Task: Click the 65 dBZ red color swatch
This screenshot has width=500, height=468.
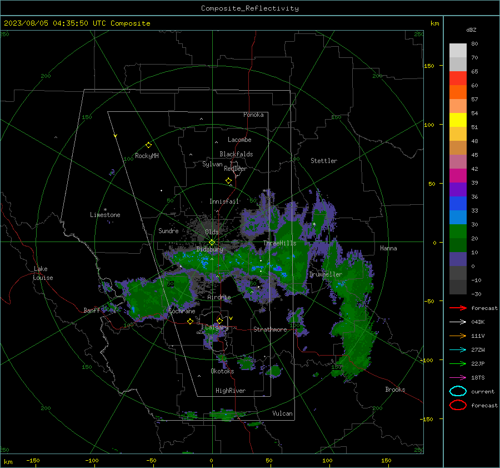Action: point(458,78)
